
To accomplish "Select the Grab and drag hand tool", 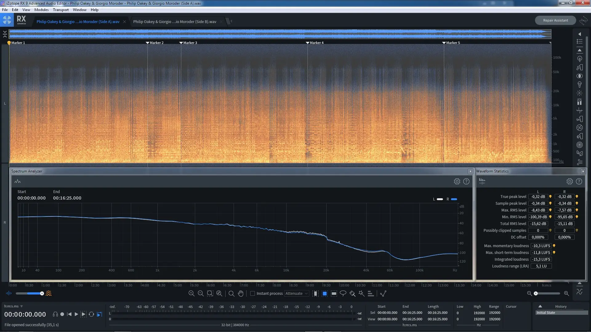I will coord(241,294).
